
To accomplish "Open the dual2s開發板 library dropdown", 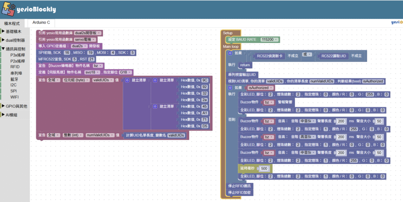I will (87, 33).
